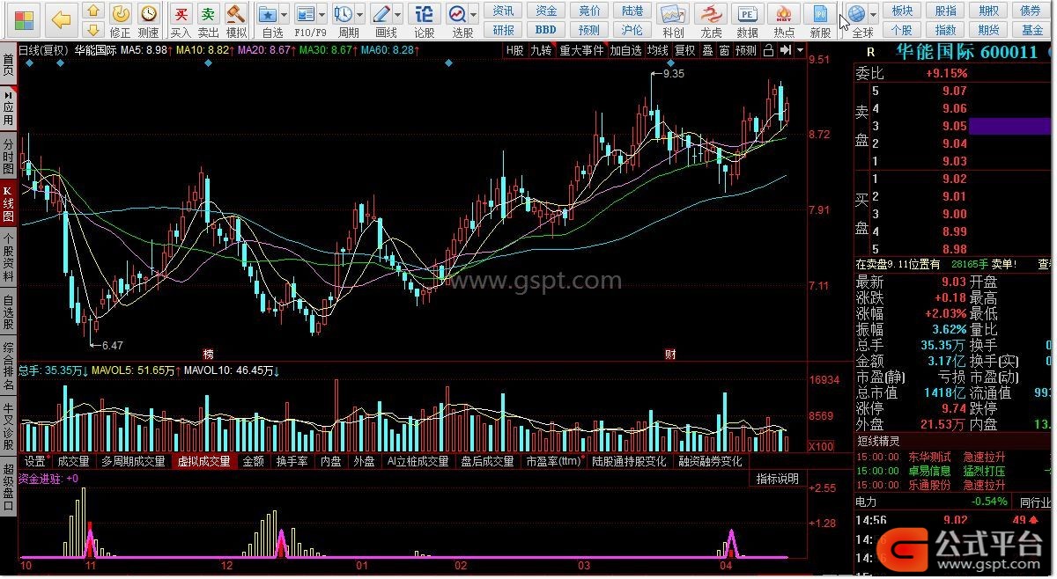Switch to the K线图 sidebar tab
1057x579 pixels.
point(9,203)
